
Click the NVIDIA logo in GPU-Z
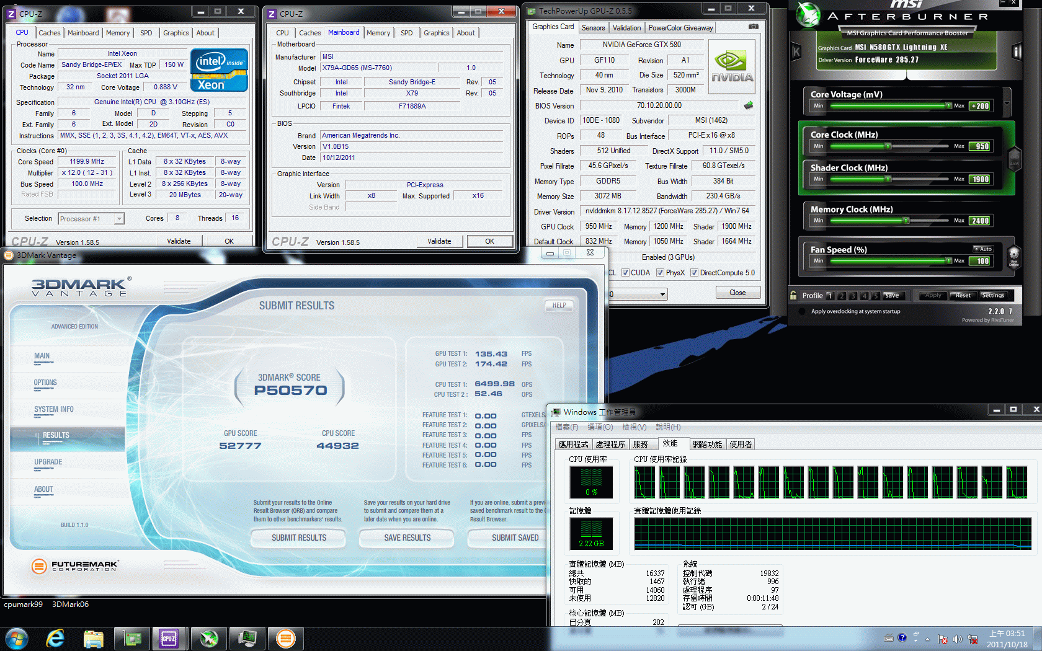coord(732,67)
